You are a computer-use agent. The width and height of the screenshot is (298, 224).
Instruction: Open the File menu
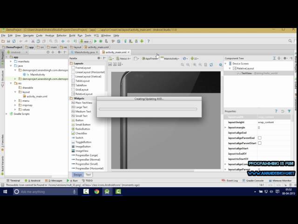[3, 35]
